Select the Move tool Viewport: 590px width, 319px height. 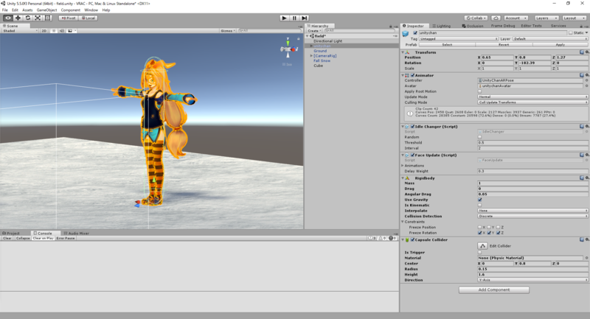pyautogui.click(x=18, y=18)
